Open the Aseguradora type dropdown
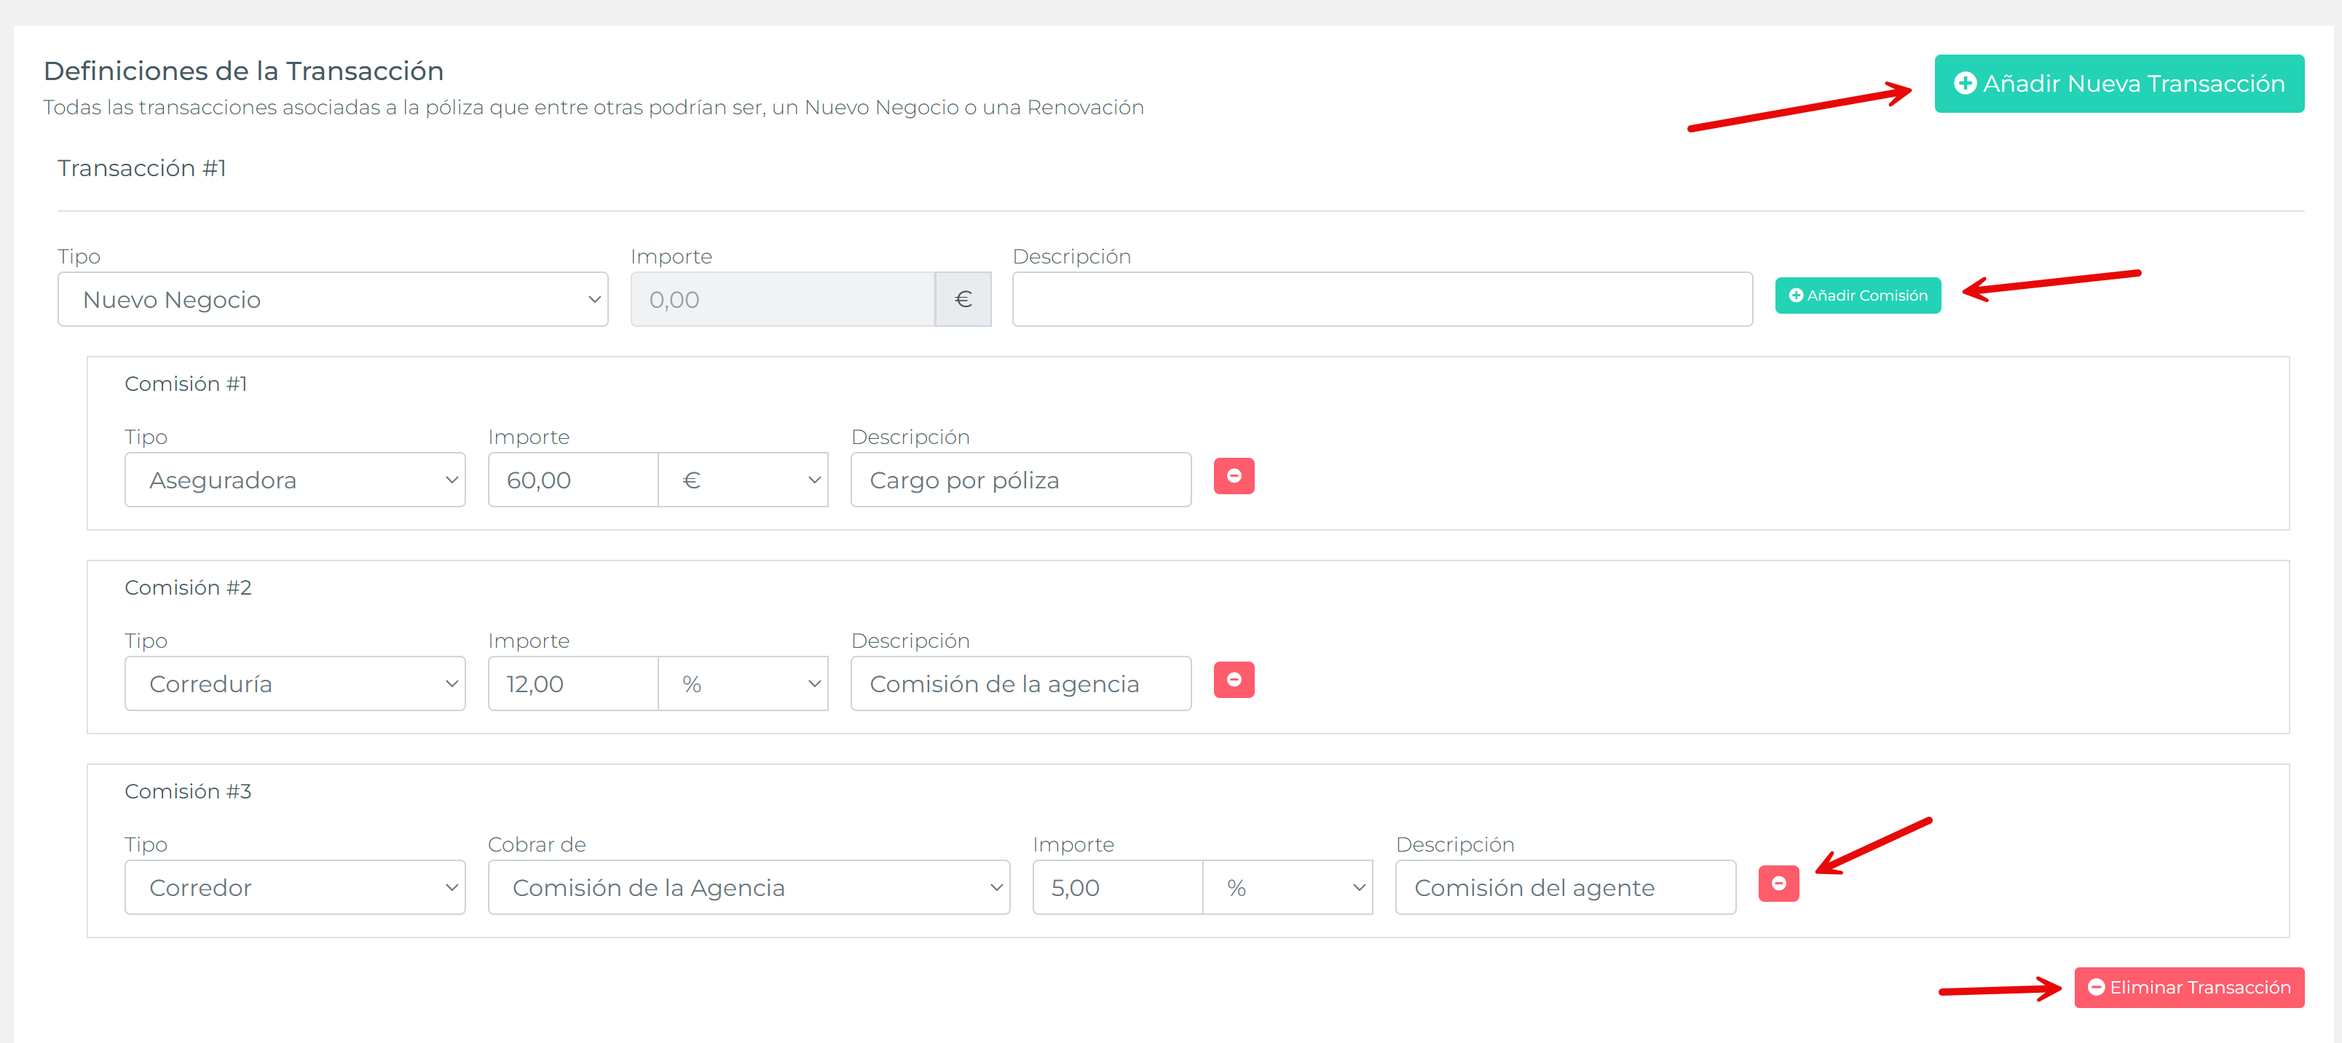The image size is (2342, 1043). [x=294, y=480]
